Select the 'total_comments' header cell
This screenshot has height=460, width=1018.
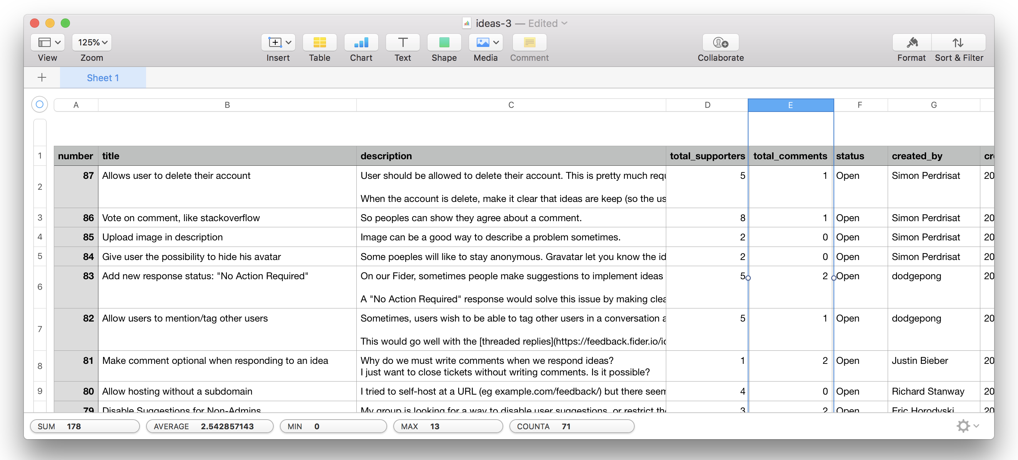click(x=790, y=156)
